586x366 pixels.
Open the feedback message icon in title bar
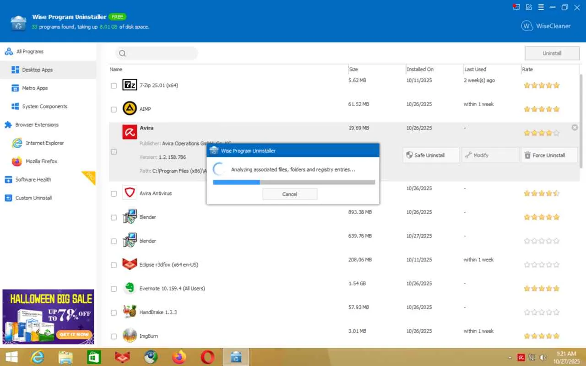(517, 7)
